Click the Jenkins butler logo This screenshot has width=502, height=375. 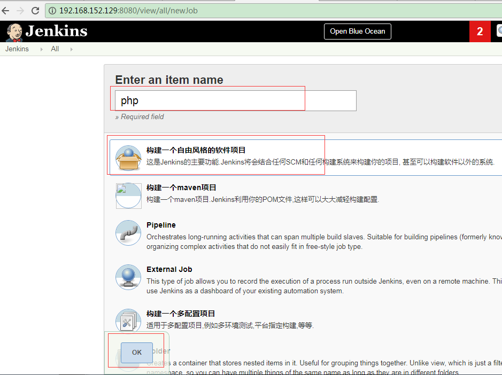coord(14,32)
